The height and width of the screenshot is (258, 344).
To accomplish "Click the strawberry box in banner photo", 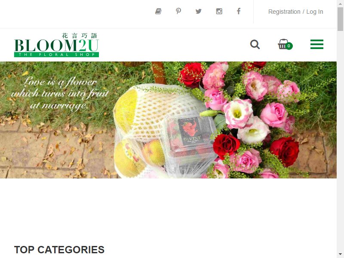I will pyautogui.click(x=189, y=136).
